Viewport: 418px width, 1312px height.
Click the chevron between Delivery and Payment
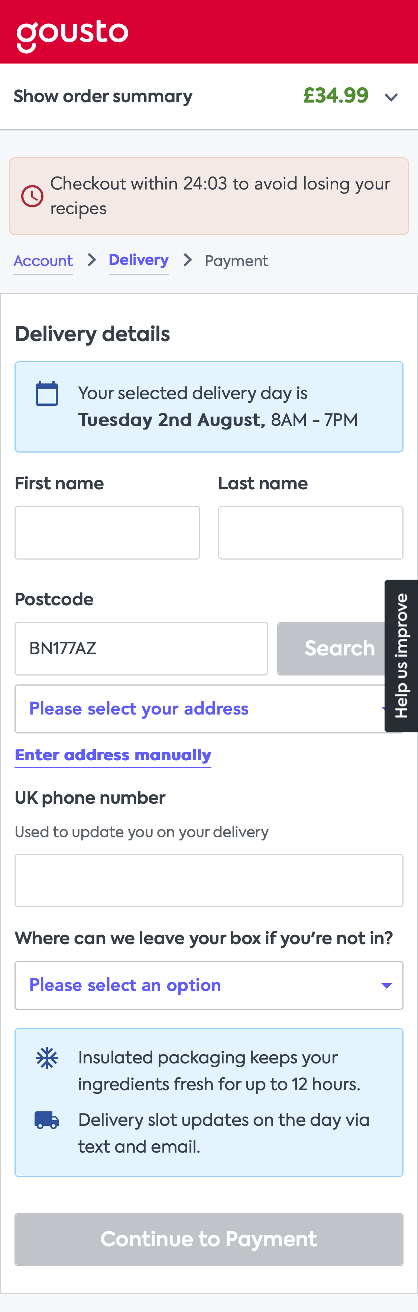(187, 260)
